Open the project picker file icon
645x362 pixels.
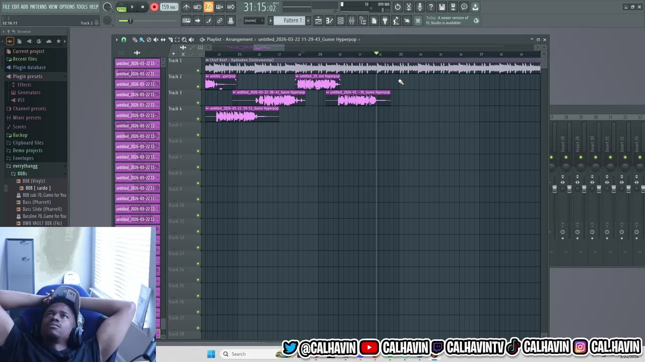(374, 21)
